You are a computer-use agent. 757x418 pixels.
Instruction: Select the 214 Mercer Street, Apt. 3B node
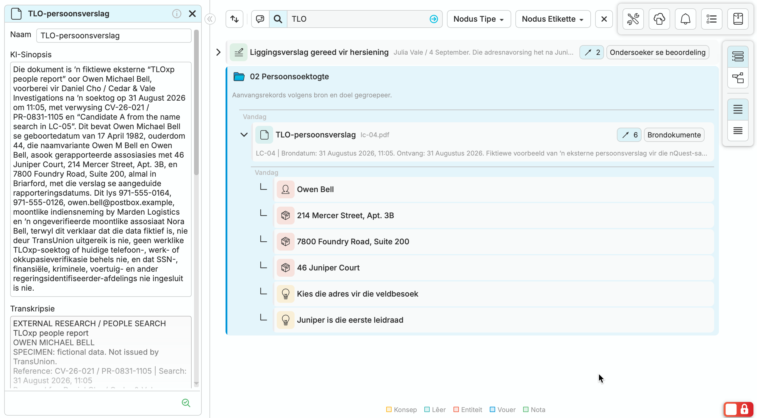click(x=494, y=216)
